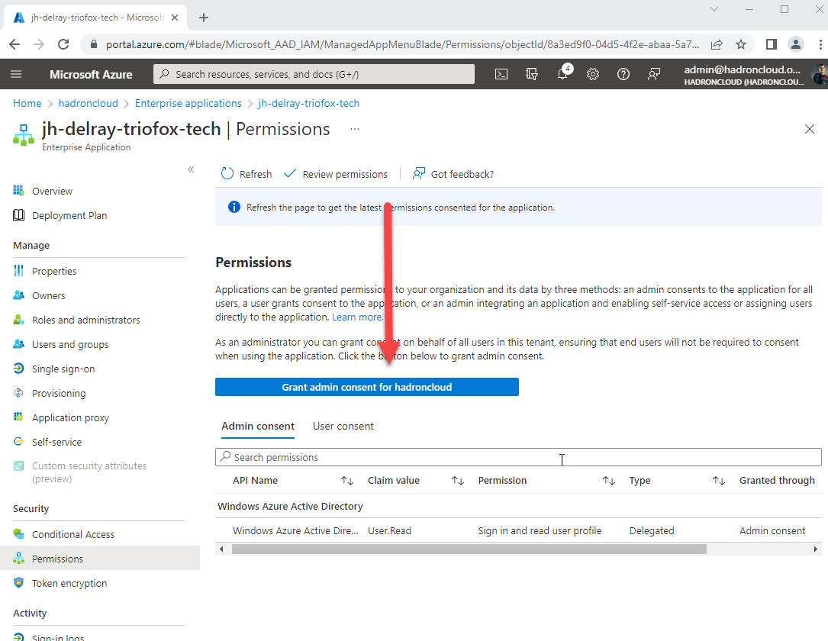
Task: Click Grant admin consent for hadroncloud
Action: [x=367, y=387]
